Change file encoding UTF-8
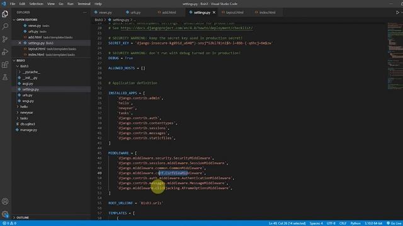403x226 pixels. point(331,223)
